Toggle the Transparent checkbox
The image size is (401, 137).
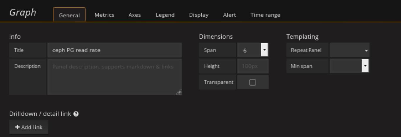tap(253, 82)
